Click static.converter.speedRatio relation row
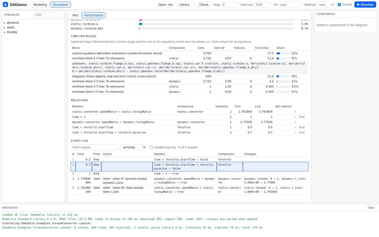This screenshot has height=237, width=379. (189, 112)
